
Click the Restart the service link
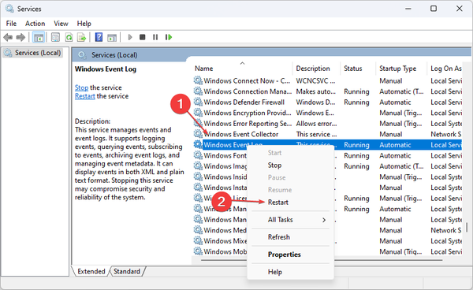click(85, 96)
